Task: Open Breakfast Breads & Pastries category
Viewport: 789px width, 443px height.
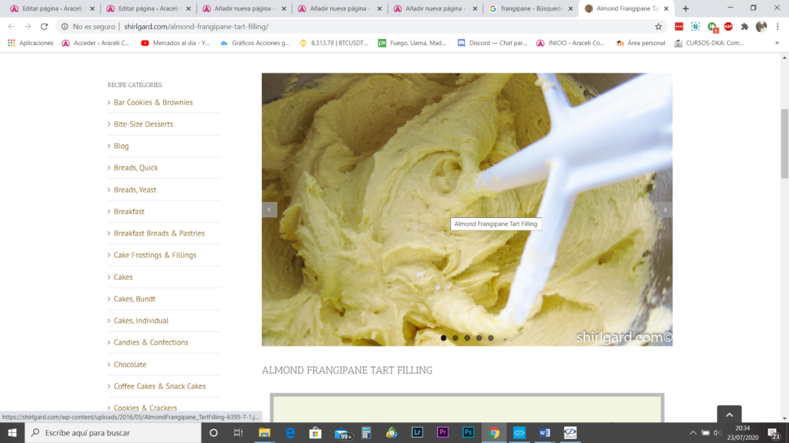Action: point(159,233)
